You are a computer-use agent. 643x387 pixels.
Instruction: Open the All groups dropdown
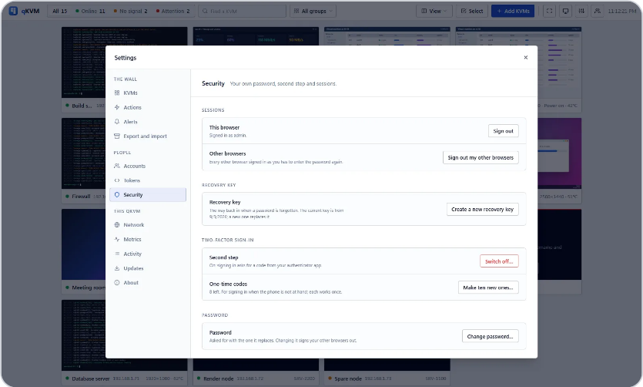pos(313,11)
